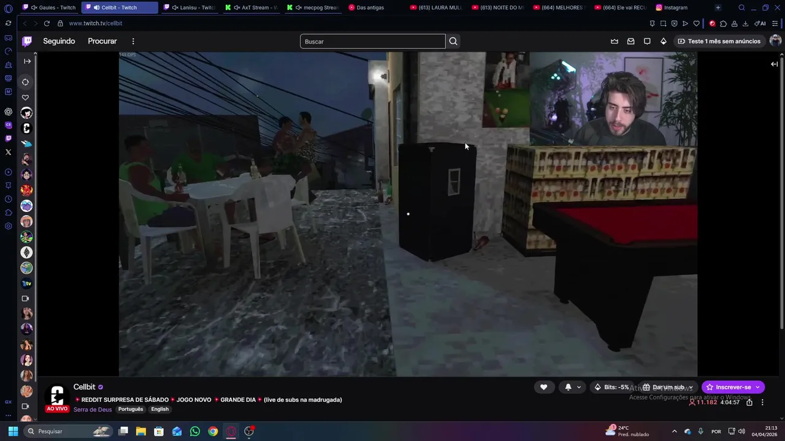Bookmark page with heart icon

696,23
